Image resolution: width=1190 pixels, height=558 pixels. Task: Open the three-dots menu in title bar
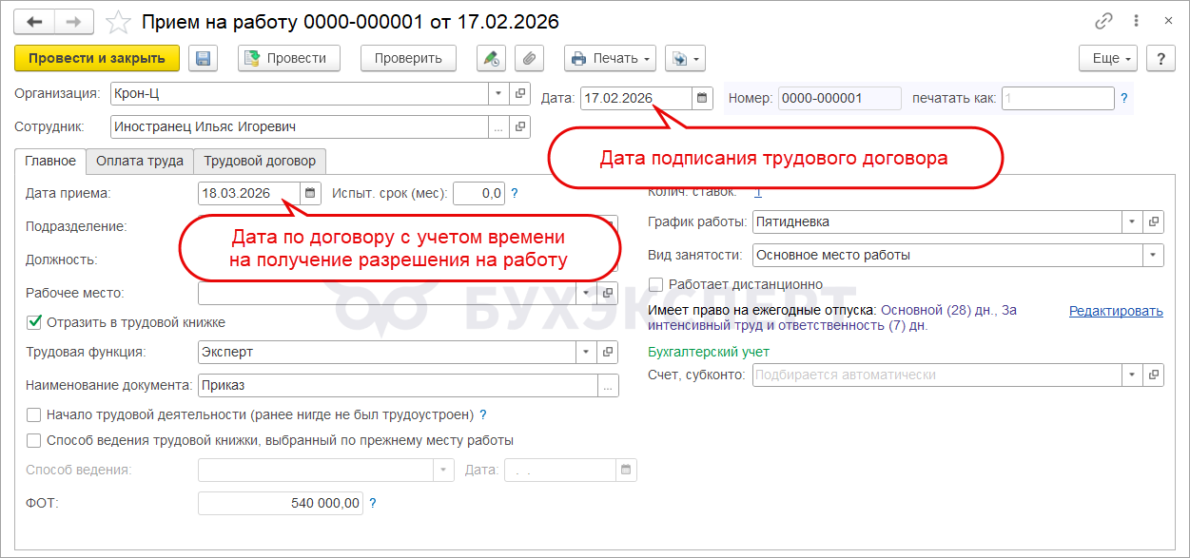pos(1136,21)
